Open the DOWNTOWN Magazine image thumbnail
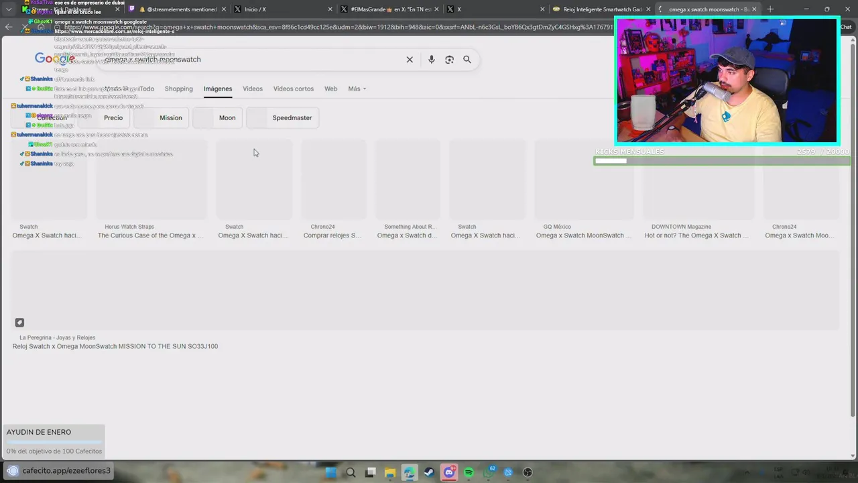The height and width of the screenshot is (483, 858). pyautogui.click(x=698, y=180)
